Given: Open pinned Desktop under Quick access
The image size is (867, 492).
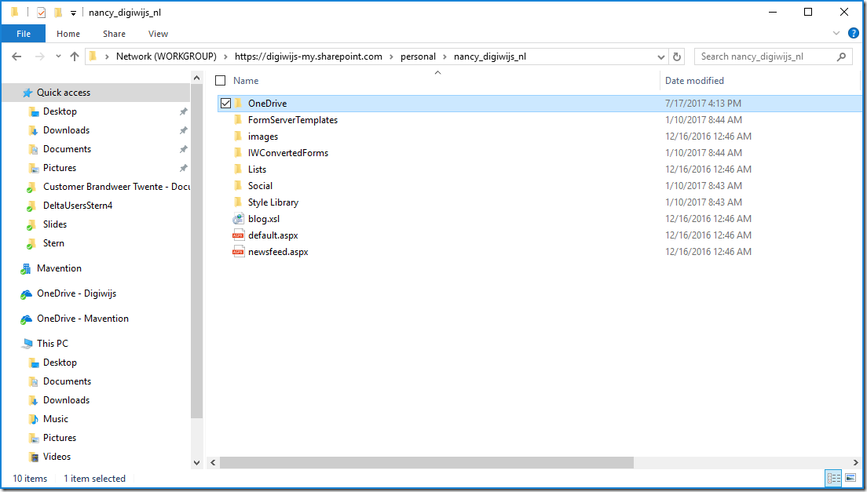Looking at the screenshot, I should click(60, 111).
